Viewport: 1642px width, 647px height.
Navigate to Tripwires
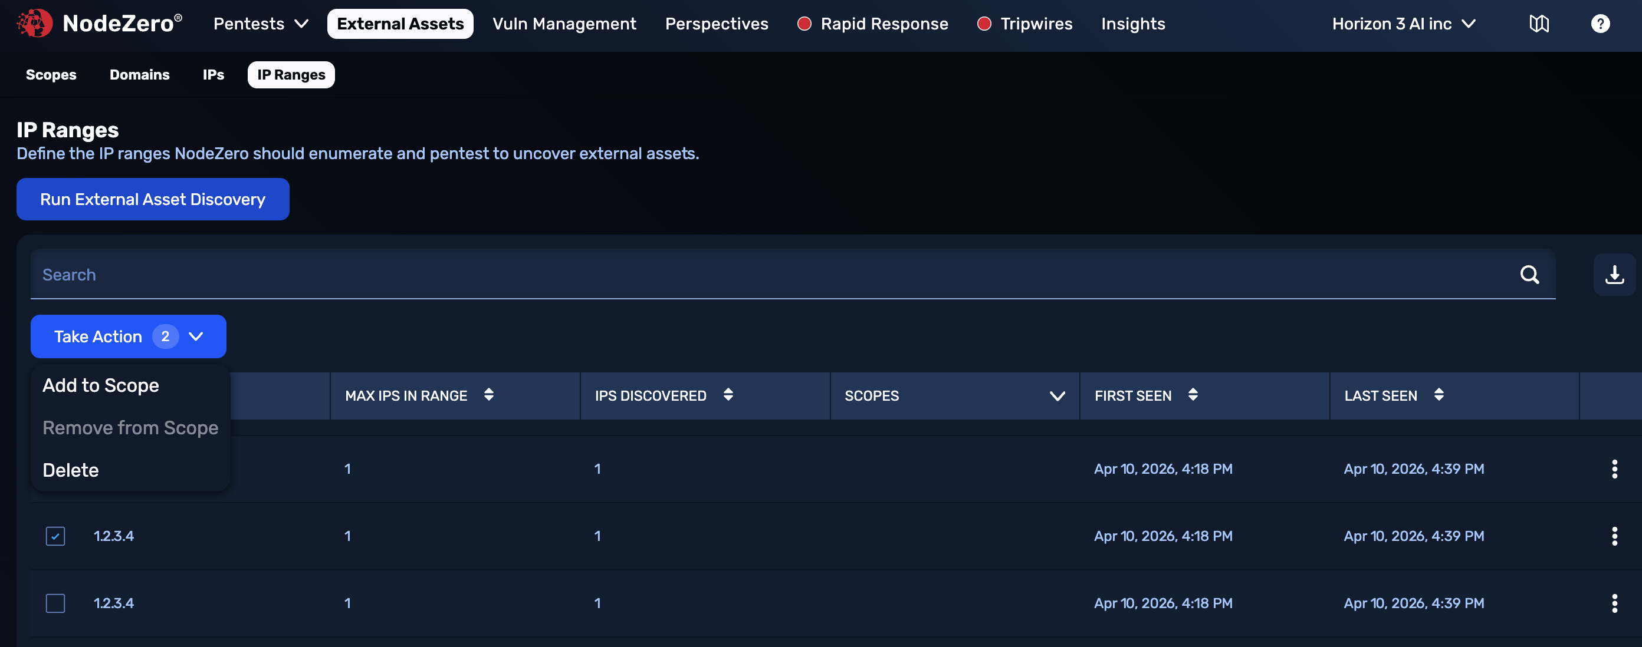tap(1036, 24)
